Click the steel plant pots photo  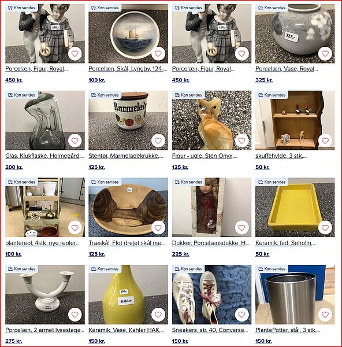[295, 294]
